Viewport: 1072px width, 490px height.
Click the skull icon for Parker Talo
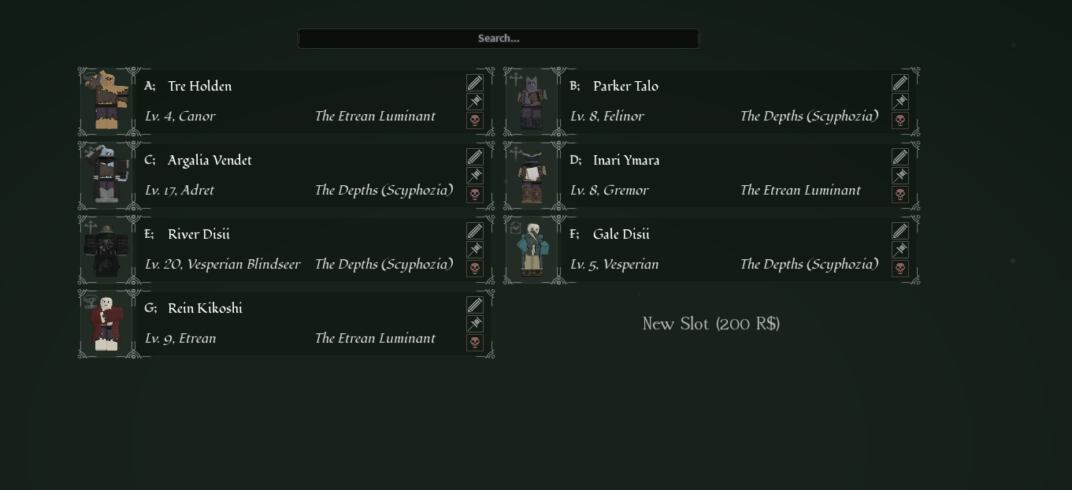(x=900, y=121)
